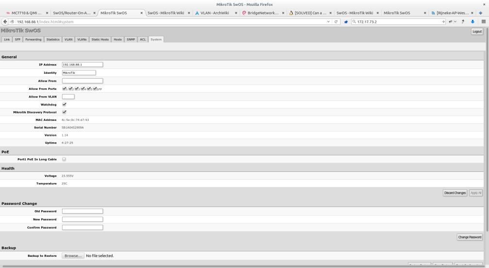The height and width of the screenshot is (268, 489).
Task: Open the SFP tab
Action: 17,39
